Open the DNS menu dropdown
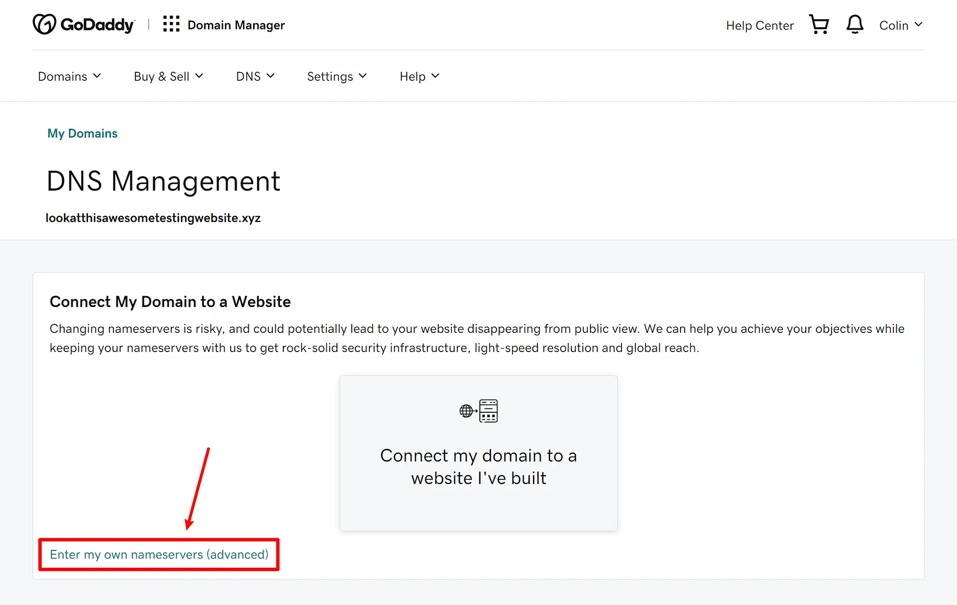Image resolution: width=957 pixels, height=605 pixels. click(x=255, y=76)
